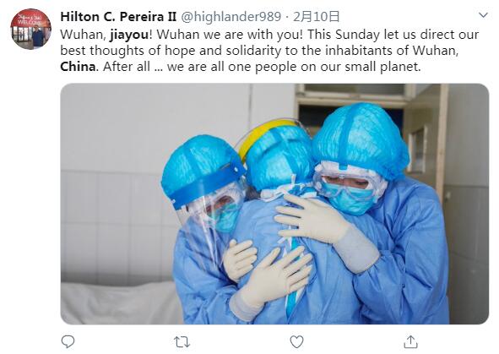The image size is (499, 354).
Task: Open the tweet options chevron menu
Action: [x=483, y=15]
